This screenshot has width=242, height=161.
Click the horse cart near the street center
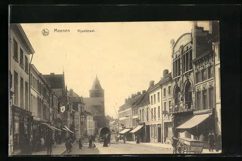(x=120, y=139)
